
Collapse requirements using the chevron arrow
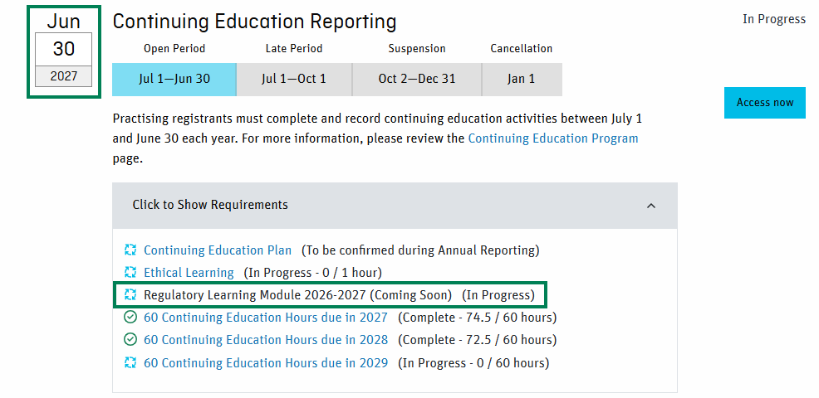(651, 206)
